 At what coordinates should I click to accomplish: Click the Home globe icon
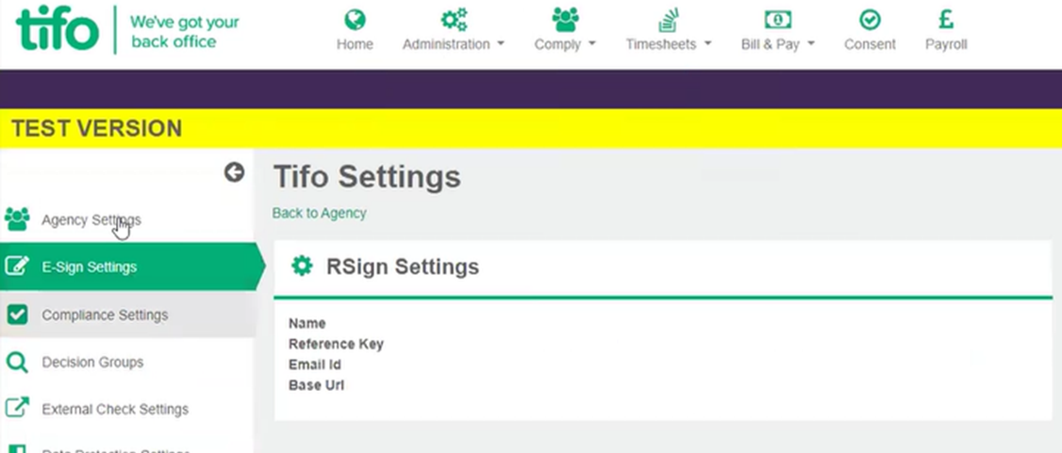(355, 20)
